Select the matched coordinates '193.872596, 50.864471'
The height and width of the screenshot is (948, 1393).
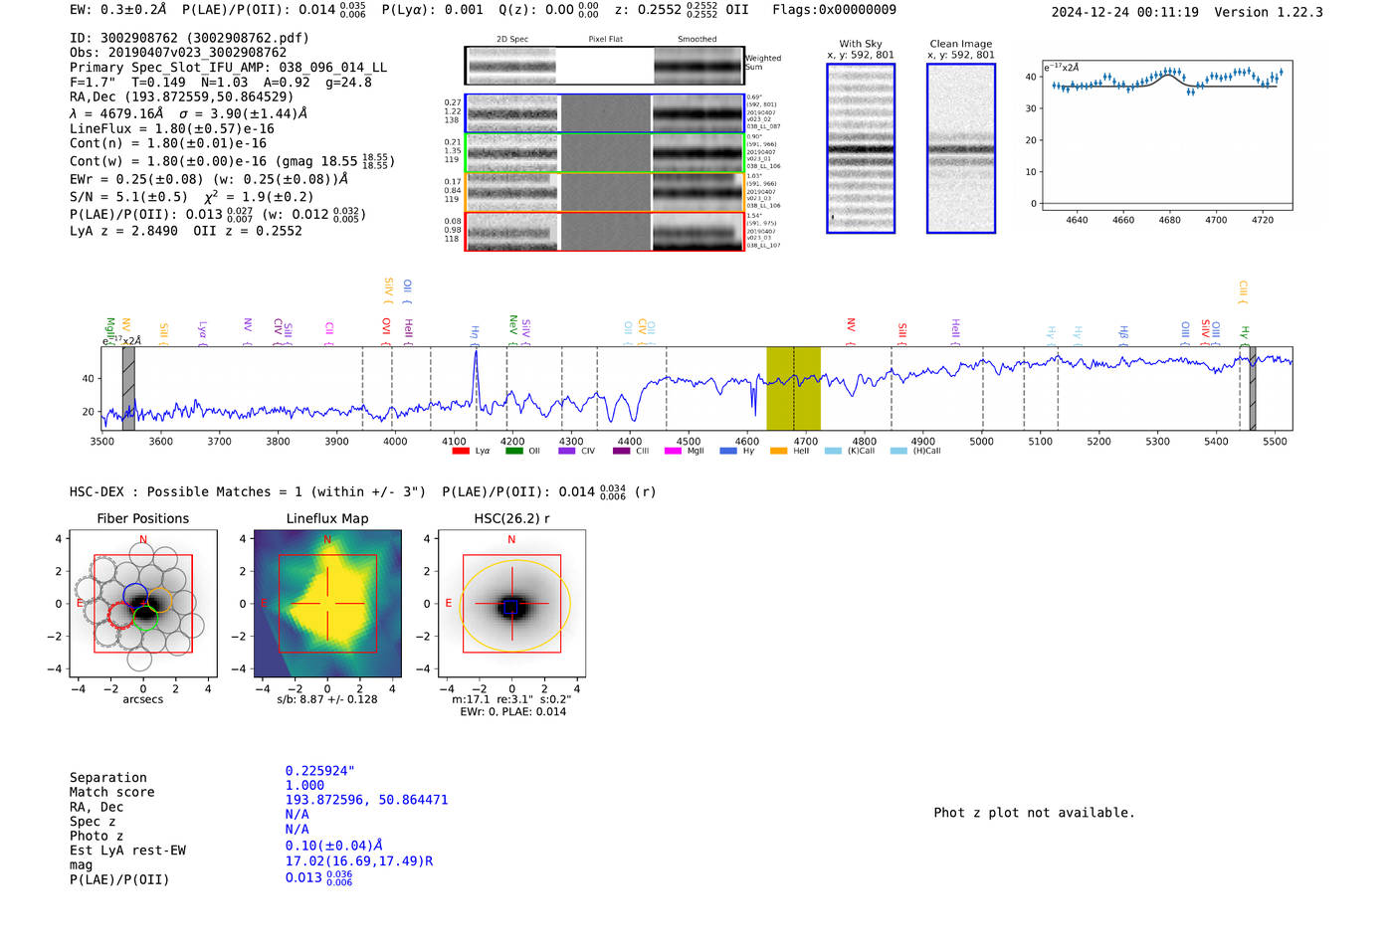point(366,800)
